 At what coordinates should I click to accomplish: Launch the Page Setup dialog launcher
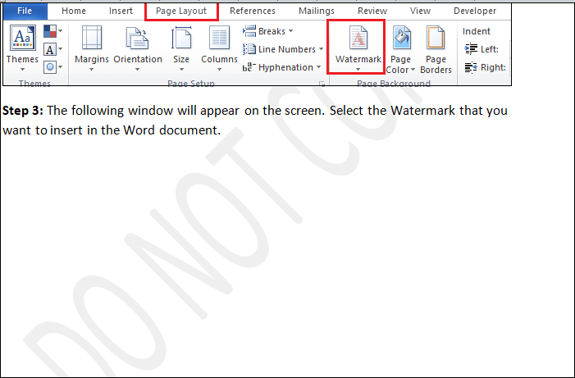321,84
